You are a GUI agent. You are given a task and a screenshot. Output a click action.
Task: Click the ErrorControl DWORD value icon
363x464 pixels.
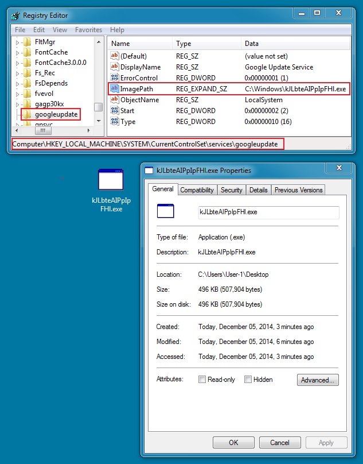coord(114,78)
